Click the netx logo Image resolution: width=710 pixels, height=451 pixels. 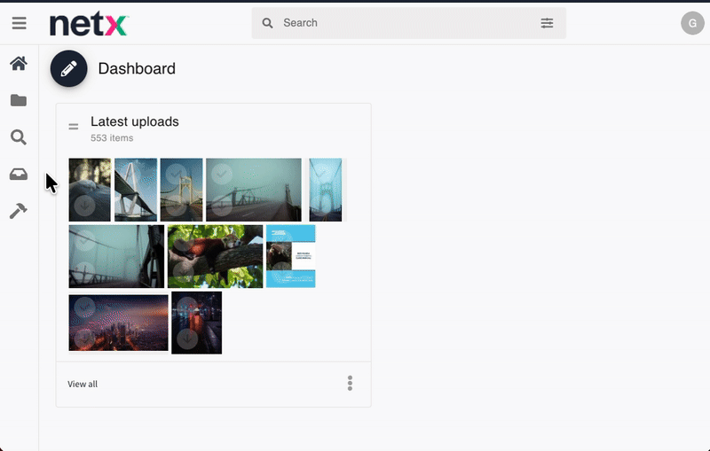(x=89, y=24)
